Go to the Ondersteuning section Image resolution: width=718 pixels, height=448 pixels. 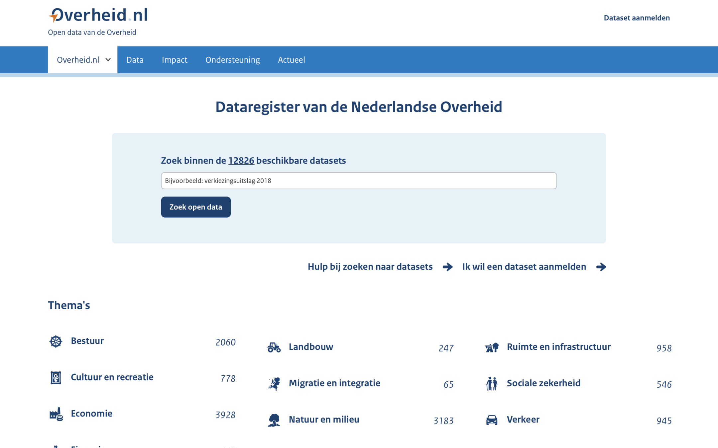click(233, 60)
